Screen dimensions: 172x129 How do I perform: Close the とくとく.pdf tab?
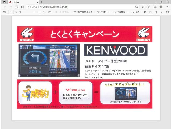[x=37, y=2]
